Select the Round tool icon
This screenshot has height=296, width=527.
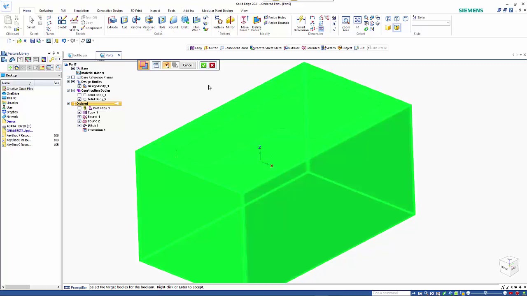click(173, 20)
